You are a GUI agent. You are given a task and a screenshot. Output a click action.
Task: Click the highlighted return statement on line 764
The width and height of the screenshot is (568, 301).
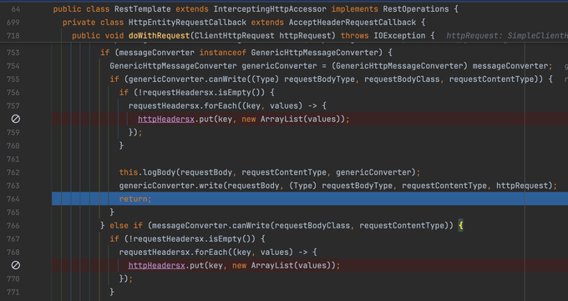[x=135, y=199]
